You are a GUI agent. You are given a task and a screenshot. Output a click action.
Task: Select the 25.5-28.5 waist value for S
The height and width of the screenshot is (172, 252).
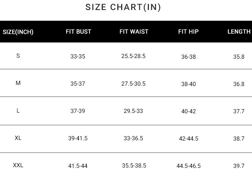pos(133,56)
